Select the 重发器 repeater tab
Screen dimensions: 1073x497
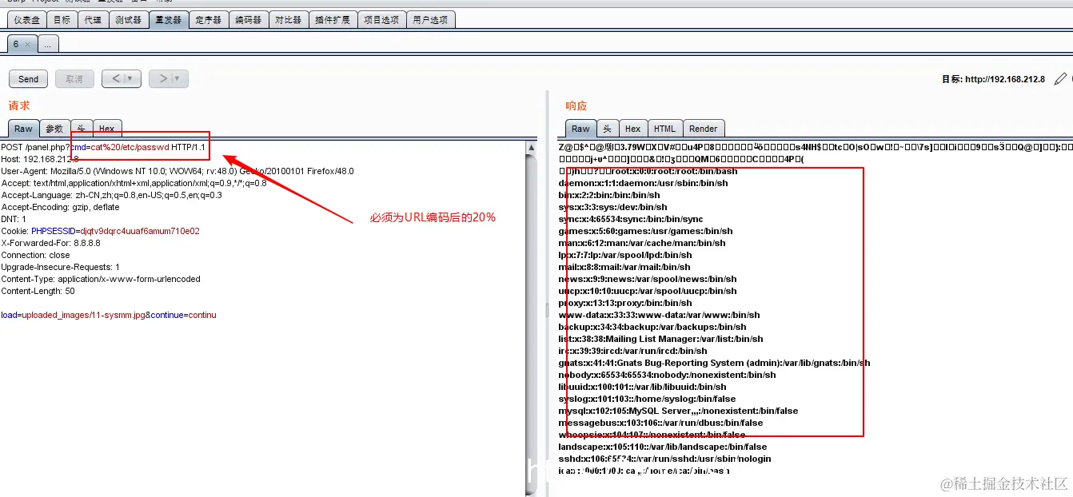tap(169, 20)
